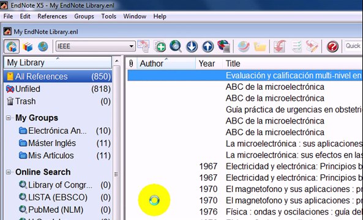Open the Groups menu
The height and width of the screenshot is (220, 363).
point(84,16)
